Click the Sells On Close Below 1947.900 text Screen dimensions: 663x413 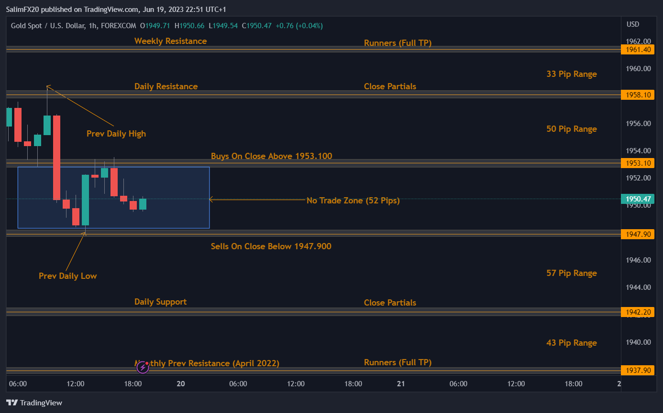coord(271,246)
